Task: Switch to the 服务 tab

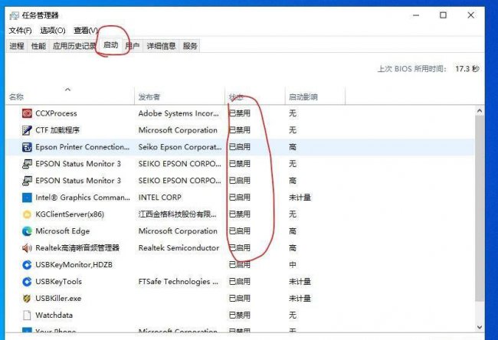Action: (190, 46)
